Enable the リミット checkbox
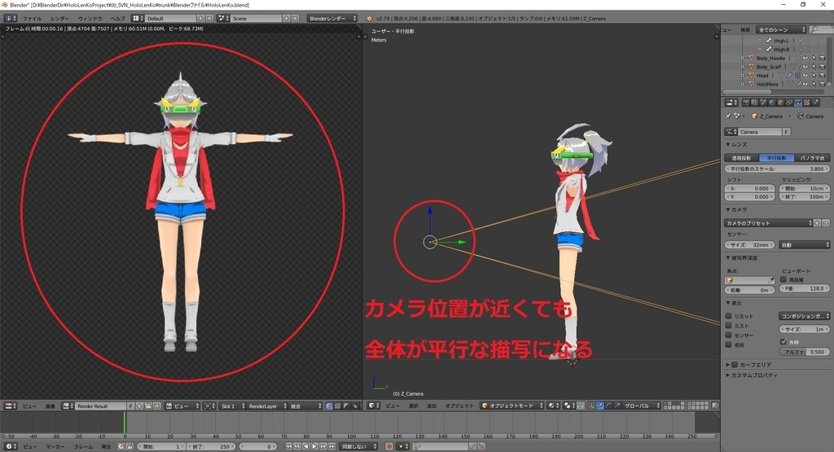The width and height of the screenshot is (834, 452). [x=729, y=316]
